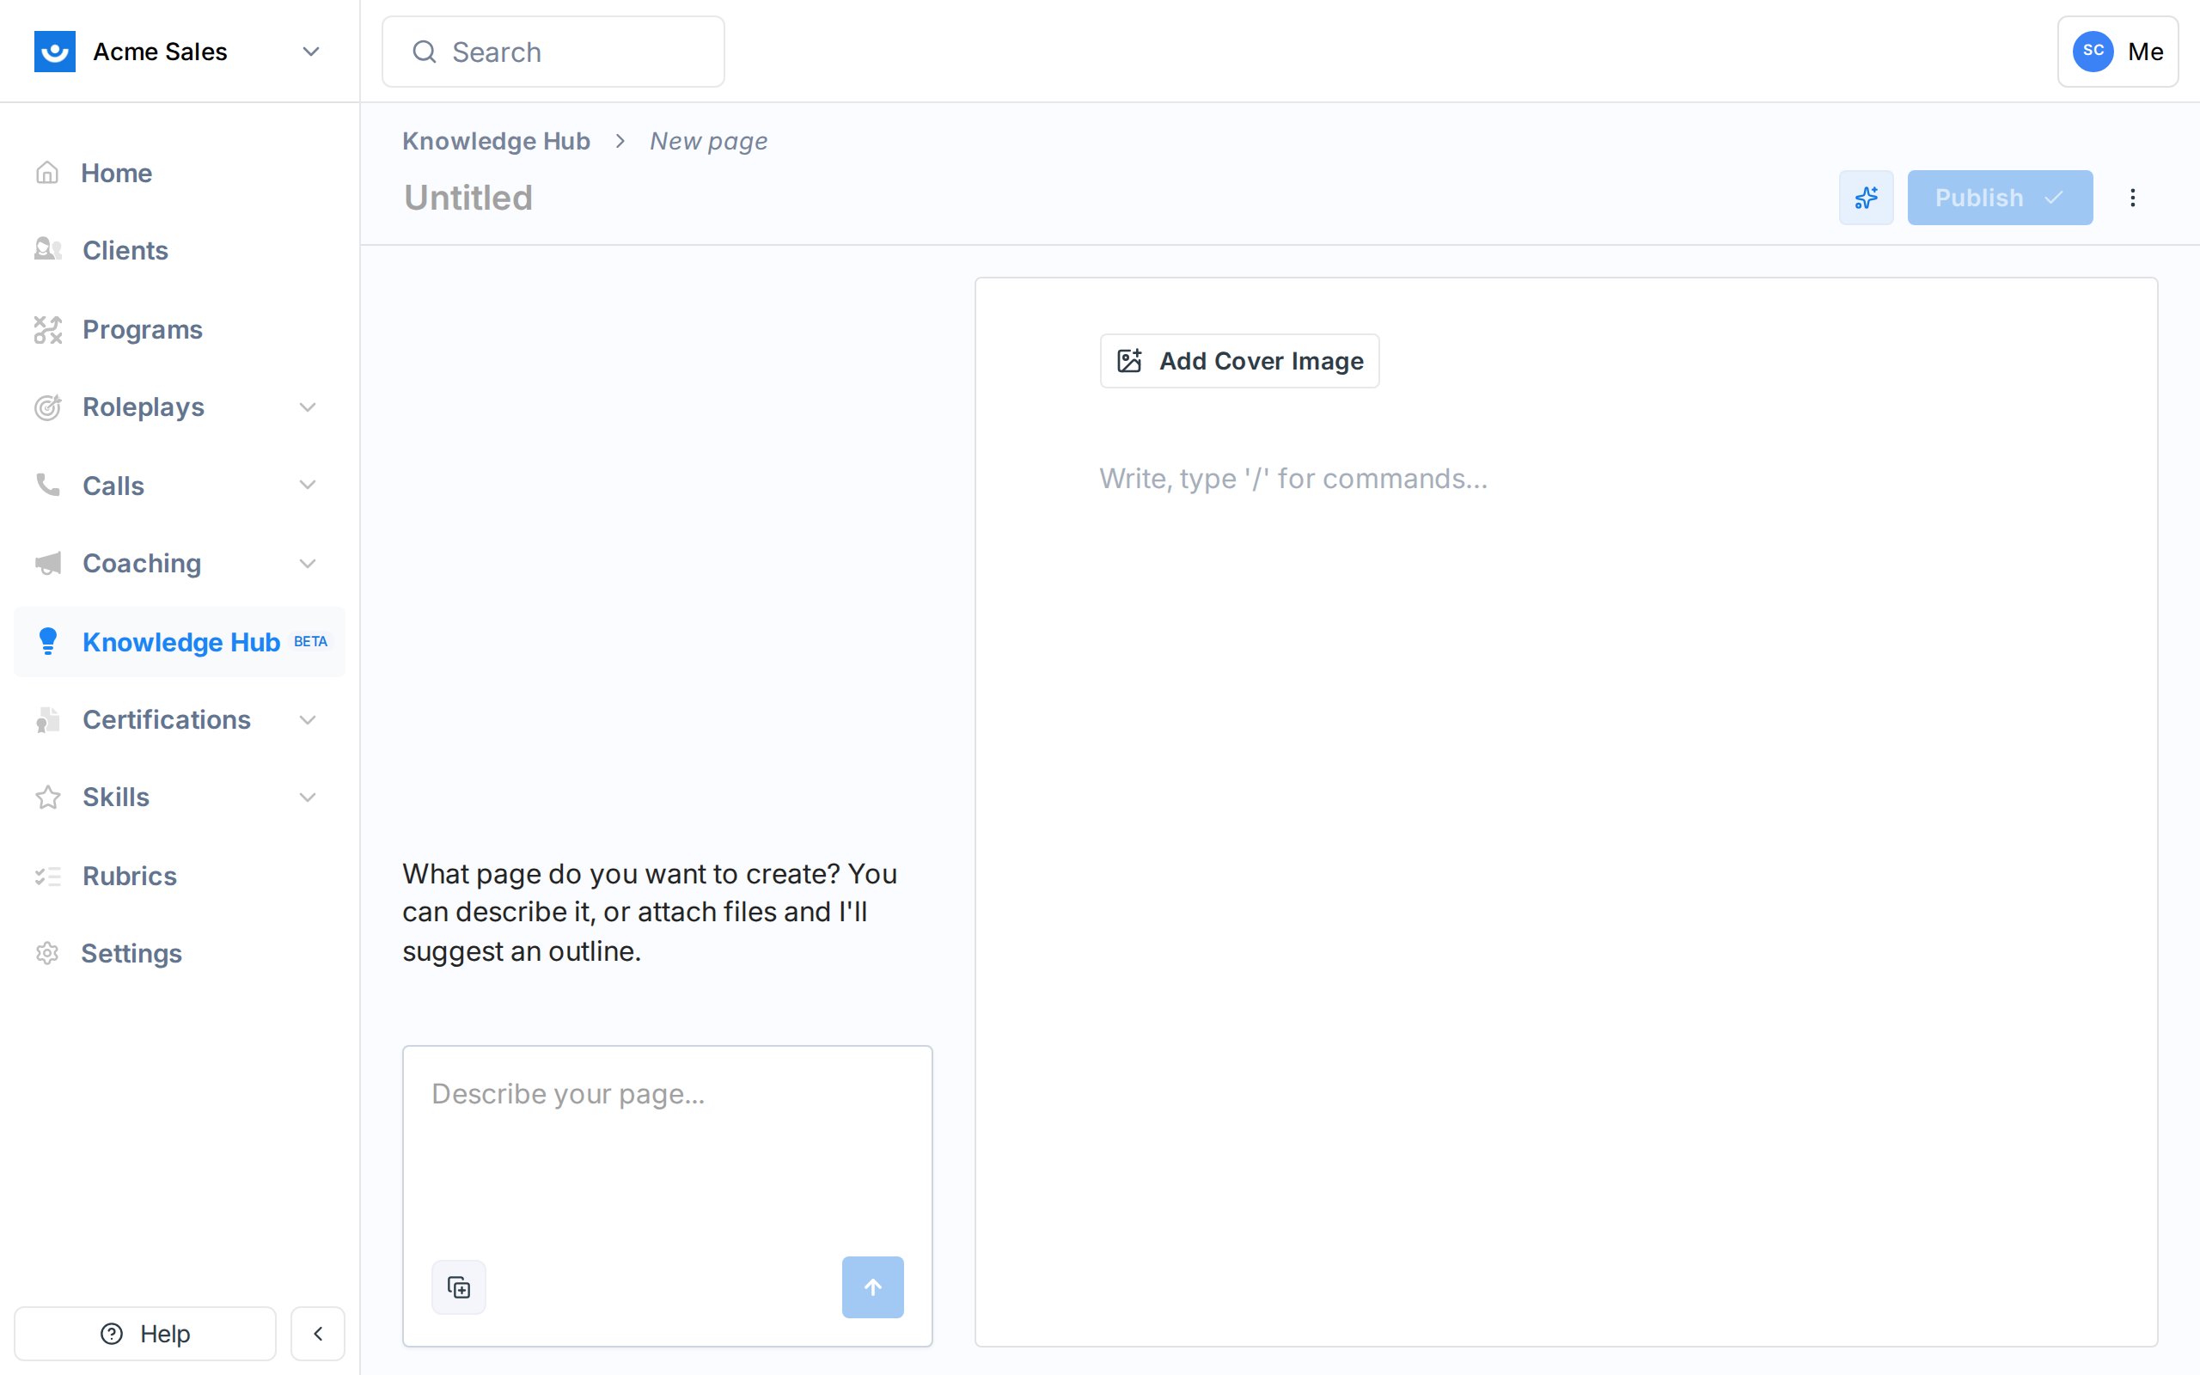Screen dimensions: 2200x1375
Task: Click the Knowledge Hub lightbulb icon
Action: (47, 641)
